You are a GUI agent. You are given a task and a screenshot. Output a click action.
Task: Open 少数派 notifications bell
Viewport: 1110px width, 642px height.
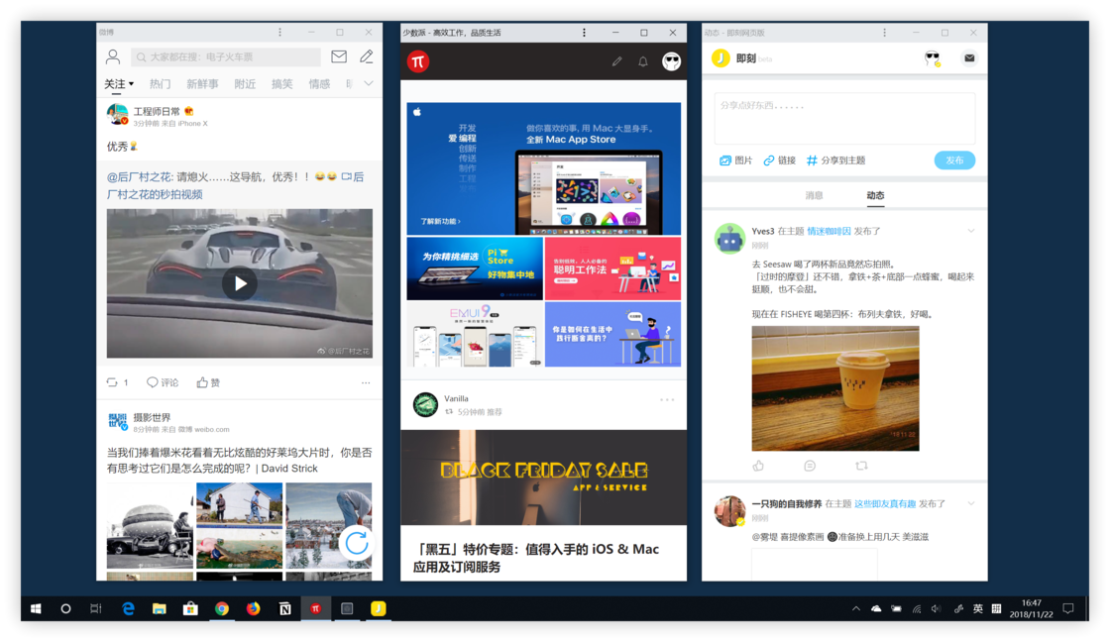click(643, 61)
